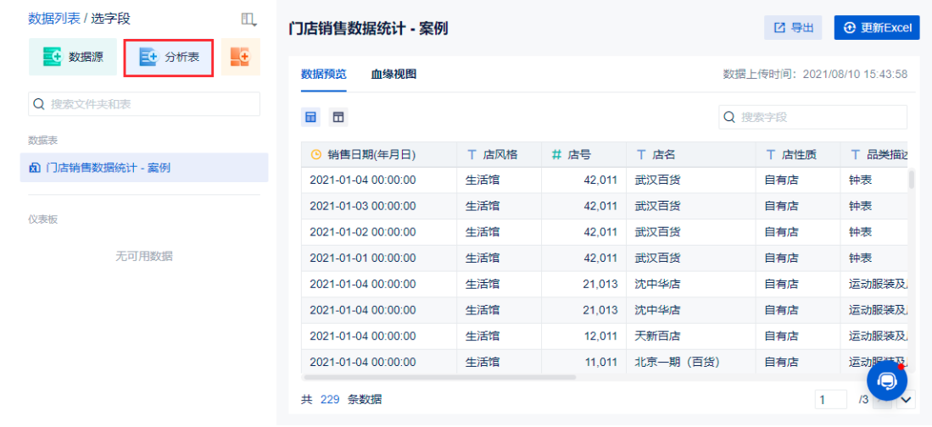Click the number type icon beside 店号
The width and height of the screenshot is (932, 427).
click(x=556, y=155)
